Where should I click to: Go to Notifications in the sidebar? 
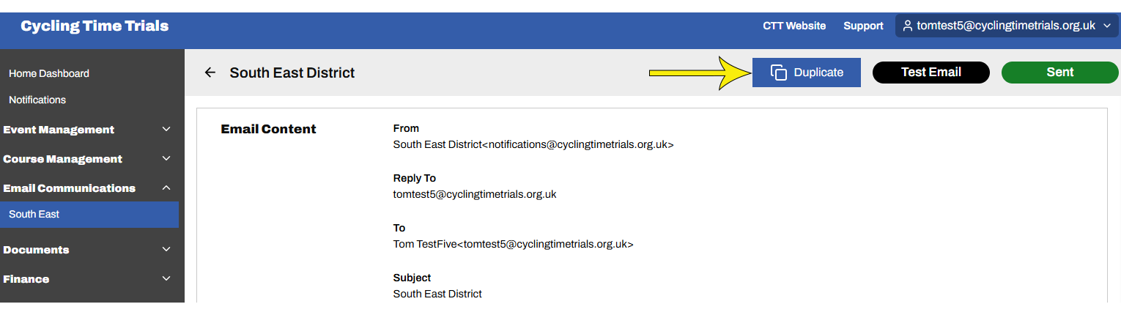point(37,100)
